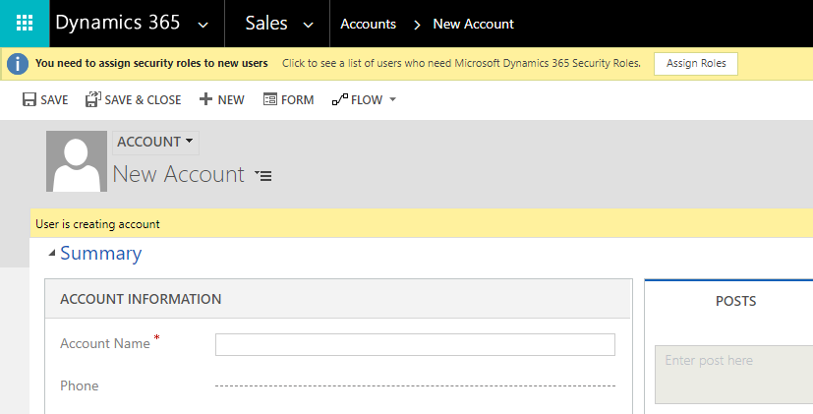Click the security roles notification message
This screenshot has width=813, height=414.
(x=151, y=63)
